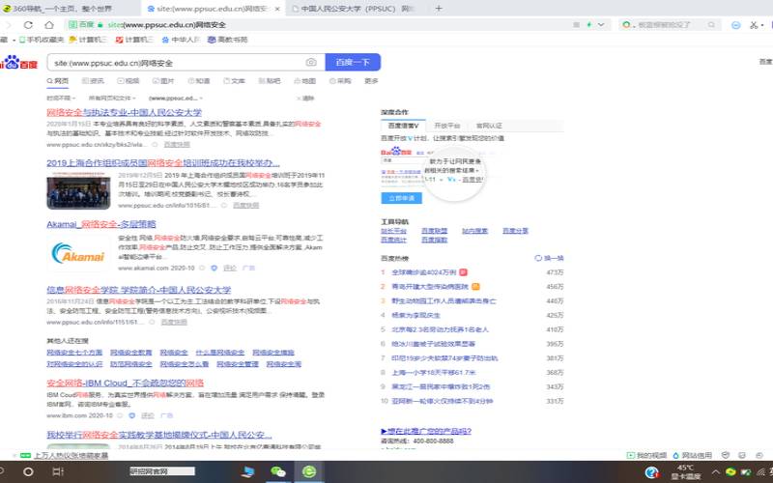Click related search 网络安全七个方面
Screen dimensions: 773x483
tap(74, 353)
